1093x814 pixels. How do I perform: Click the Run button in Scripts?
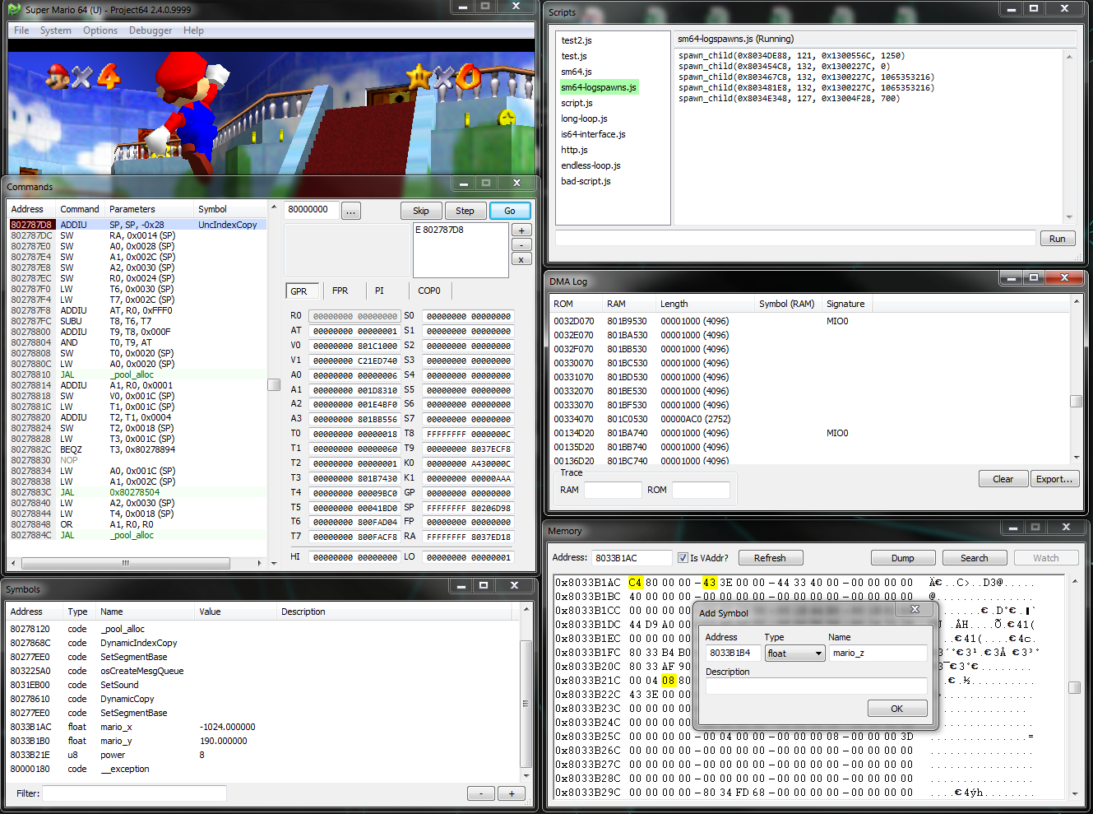(1057, 239)
